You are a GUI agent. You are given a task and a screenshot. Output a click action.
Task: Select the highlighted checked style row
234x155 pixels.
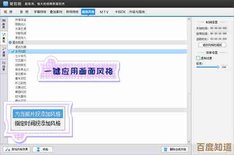coord(97,51)
